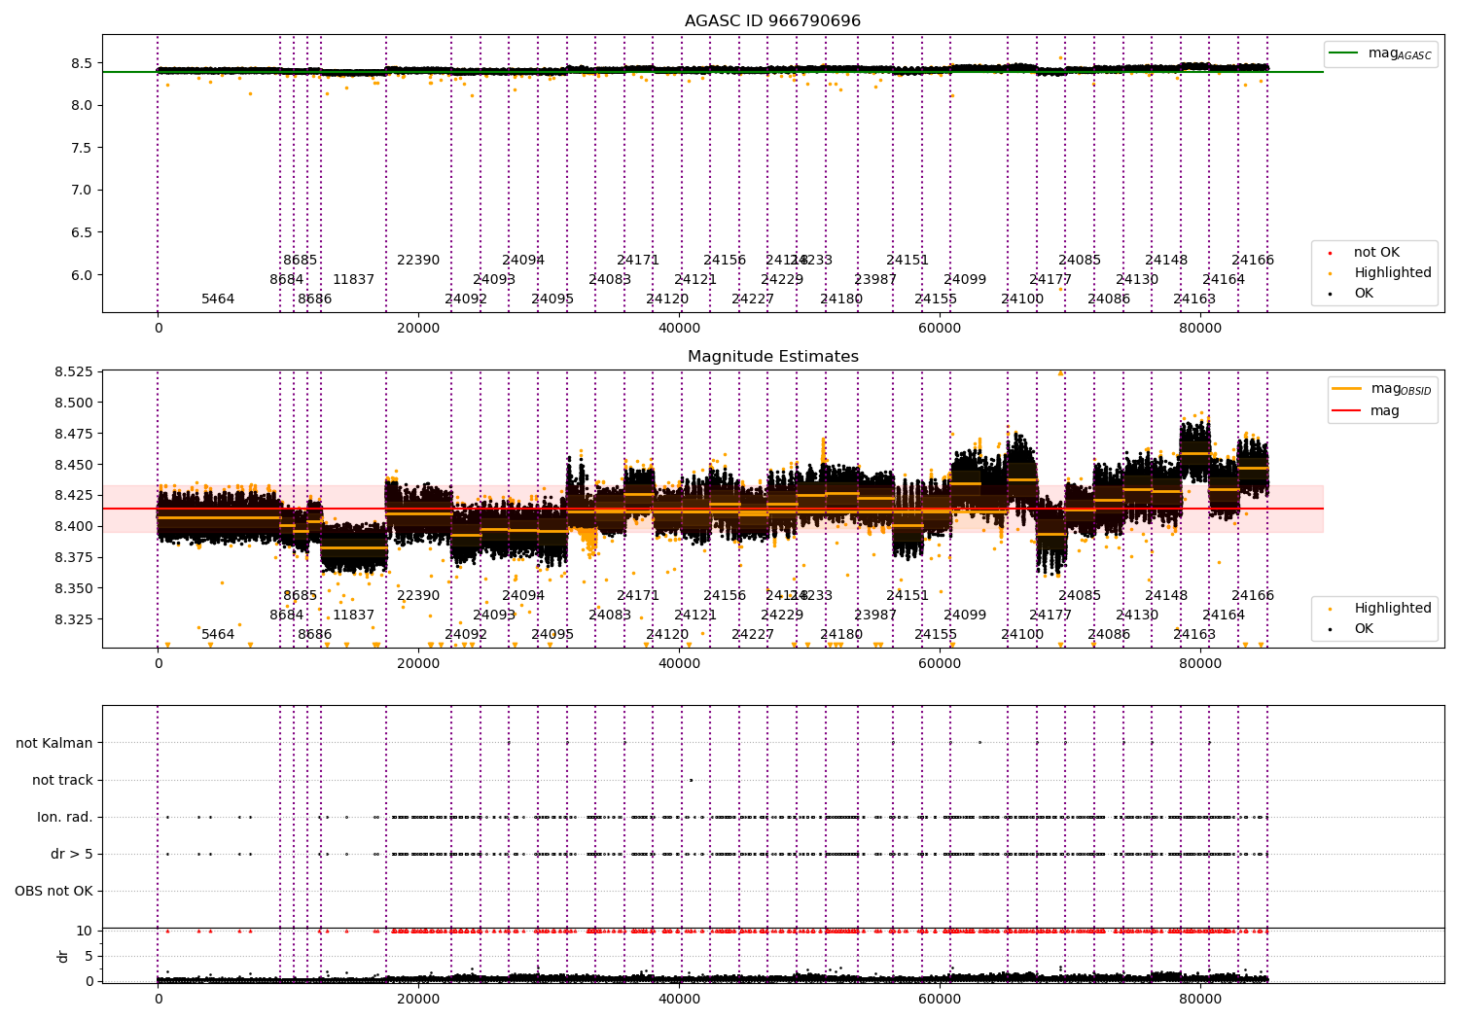Click the rotated 'dr' y-axis label
The height and width of the screenshot is (1021, 1459).
click(x=63, y=956)
